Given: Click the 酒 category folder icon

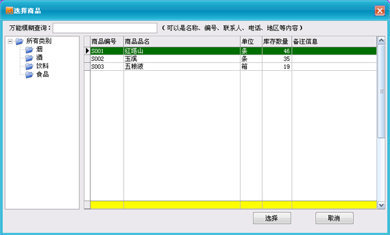Looking at the screenshot, I should (29, 58).
